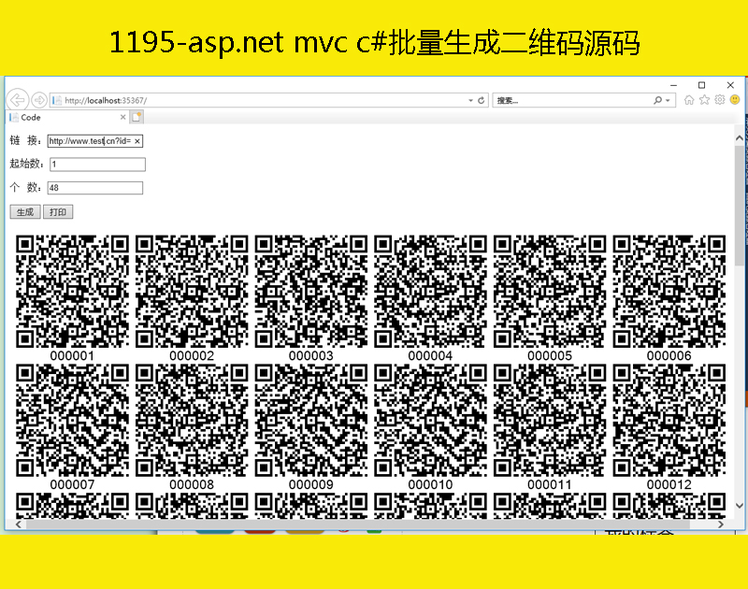Open the Tools gear icon
The image size is (748, 589).
coord(719,100)
